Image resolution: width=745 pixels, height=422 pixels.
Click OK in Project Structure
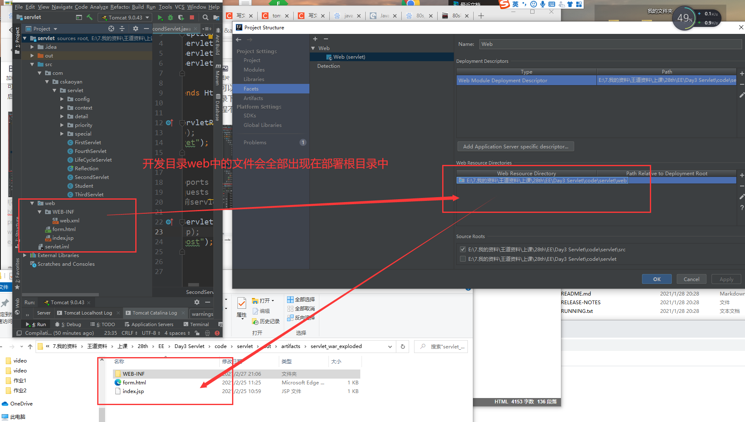(x=656, y=279)
